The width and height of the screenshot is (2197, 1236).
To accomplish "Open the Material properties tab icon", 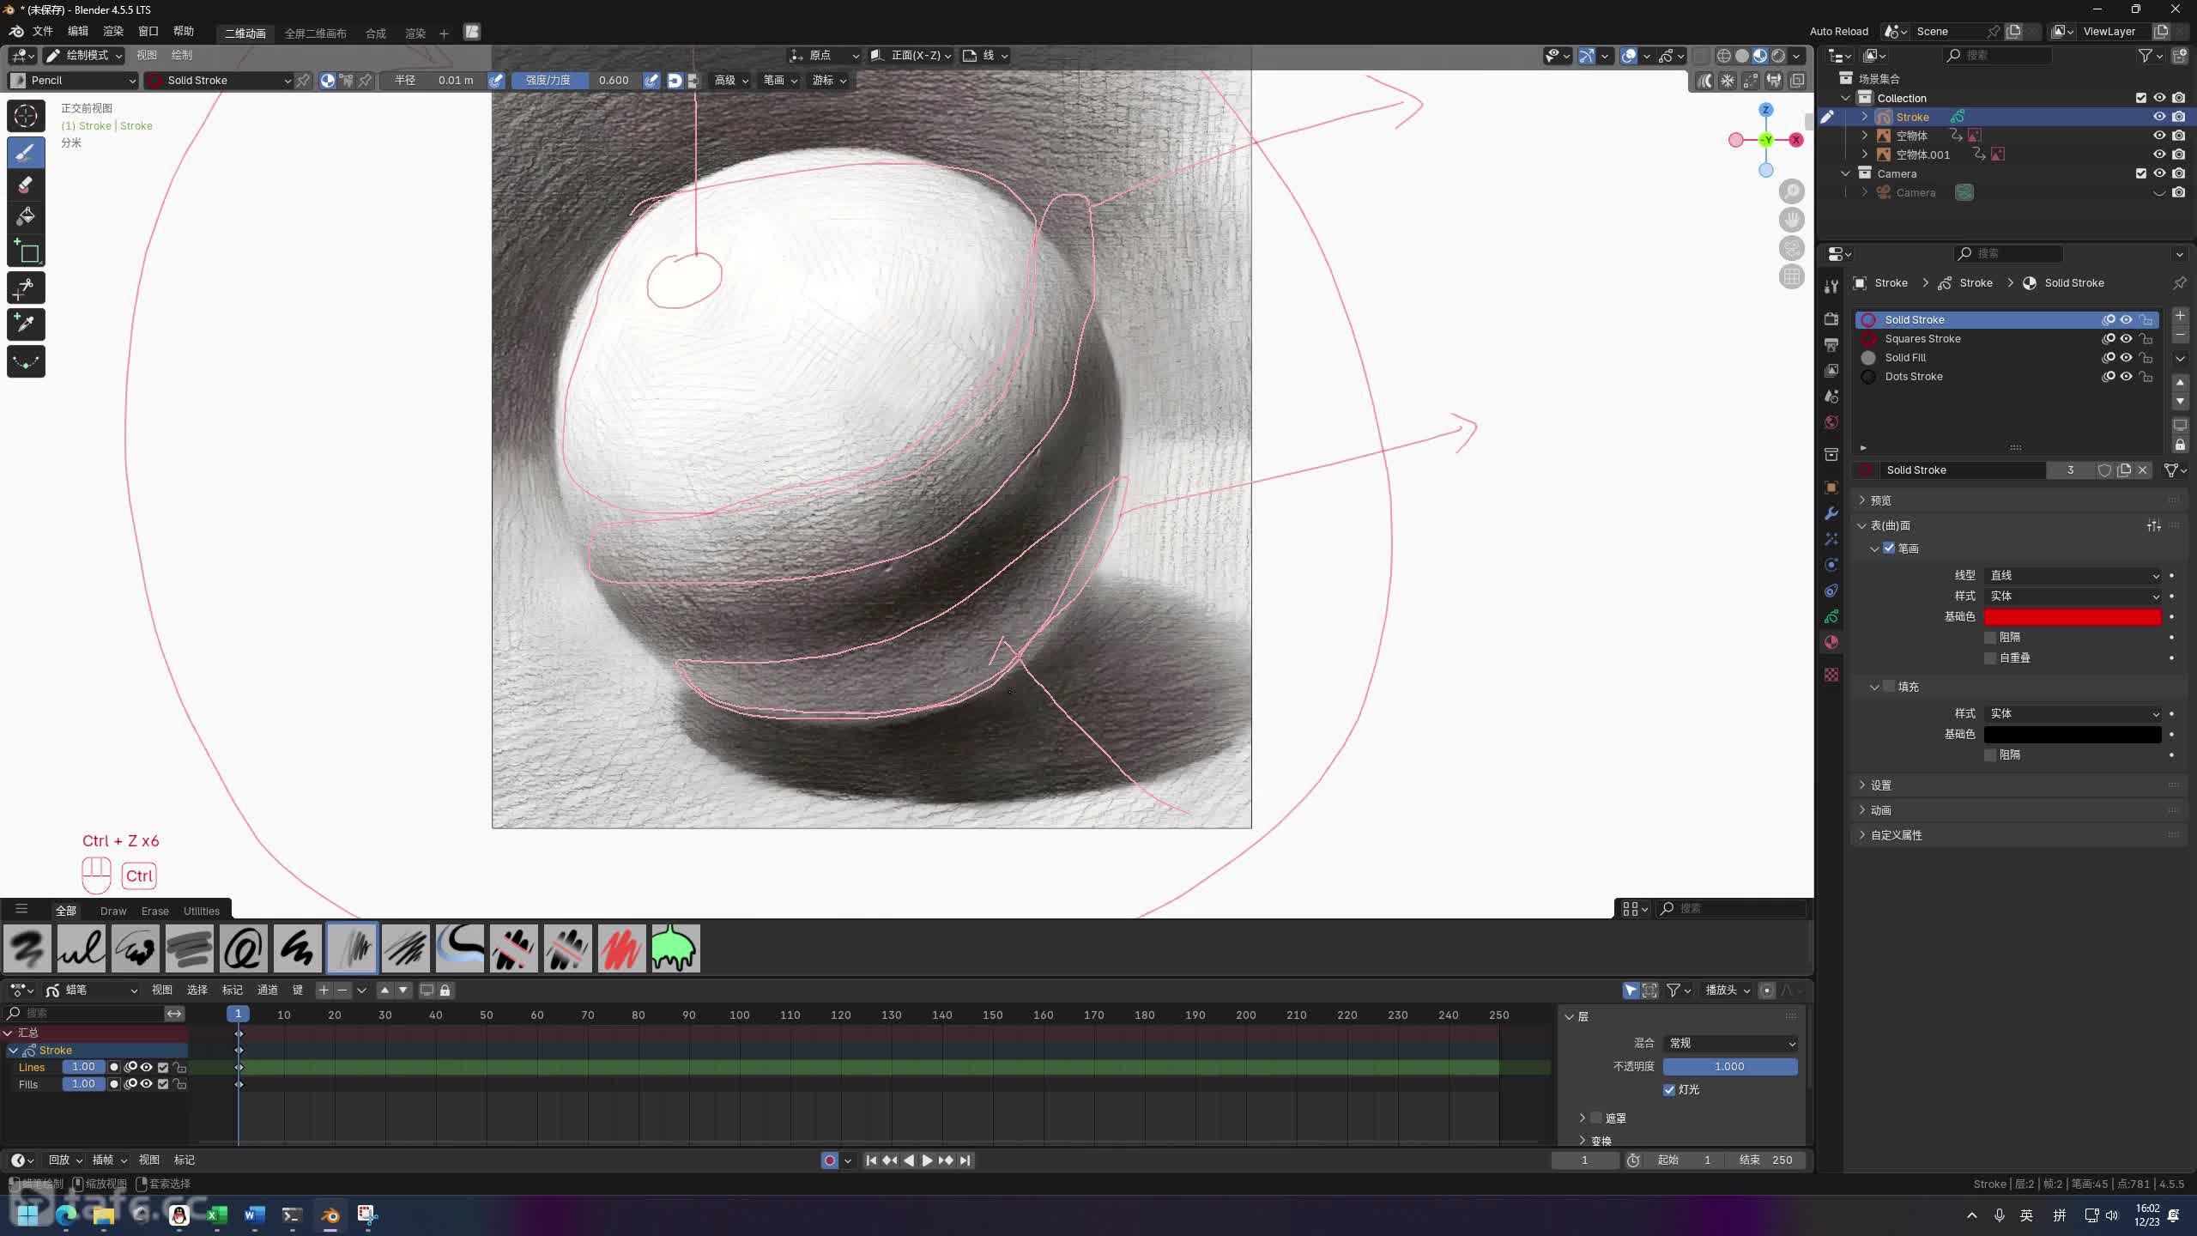I will click(x=1831, y=642).
